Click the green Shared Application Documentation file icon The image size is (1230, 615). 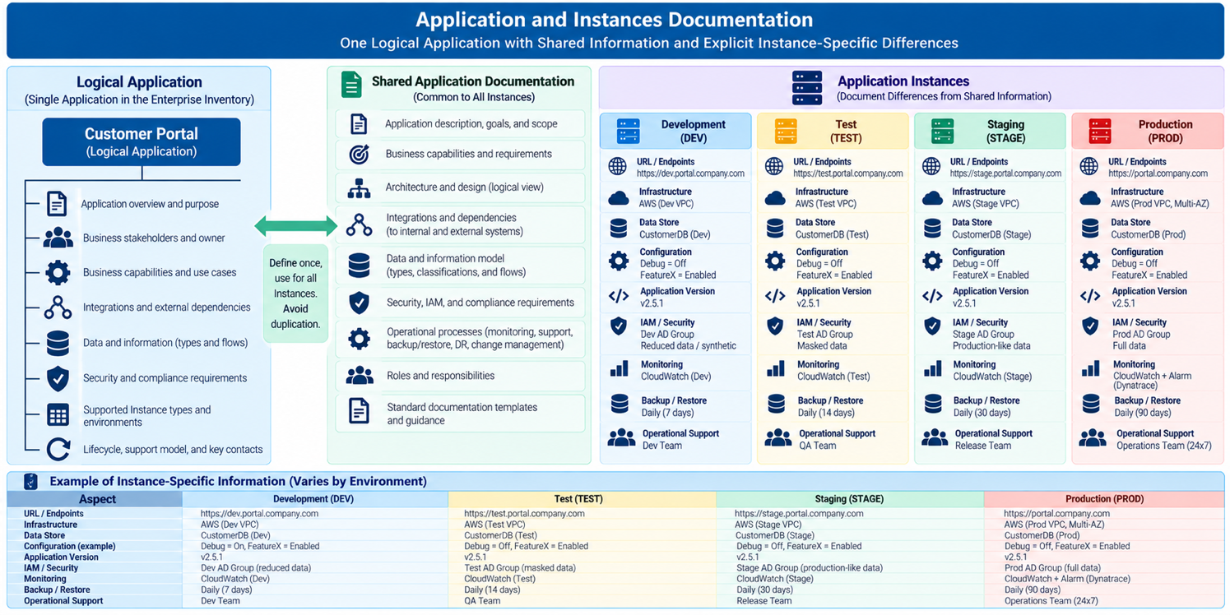pos(351,85)
